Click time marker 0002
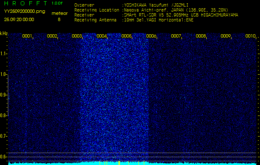 click(52, 36)
